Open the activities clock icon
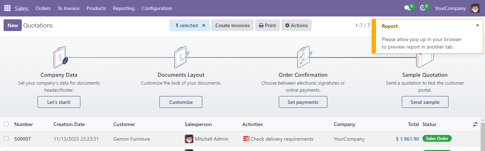485x151 pixels. click(422, 8)
